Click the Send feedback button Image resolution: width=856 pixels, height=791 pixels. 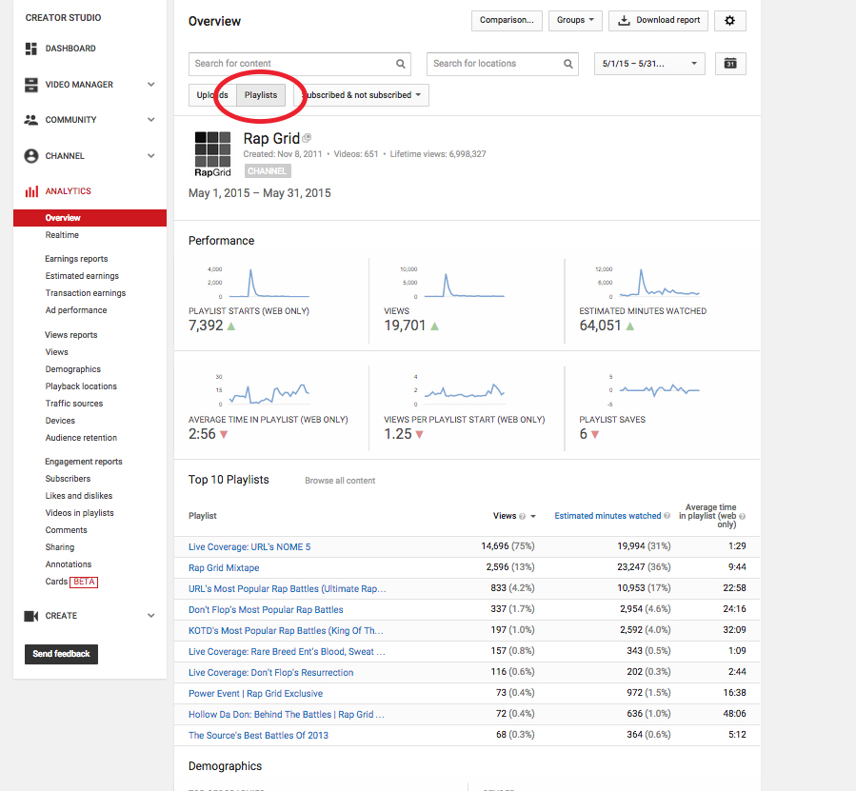click(61, 655)
